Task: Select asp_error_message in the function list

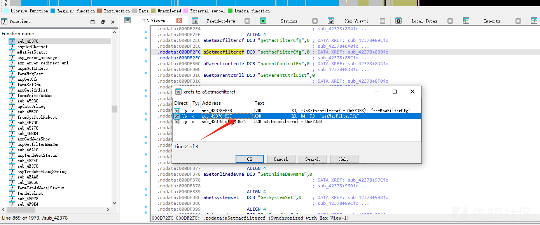Action: tap(37, 57)
